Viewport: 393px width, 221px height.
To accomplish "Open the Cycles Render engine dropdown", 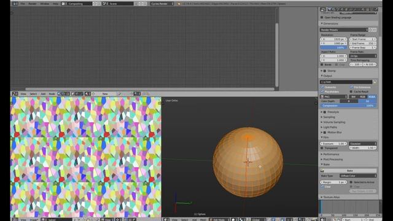I will 162,4.
